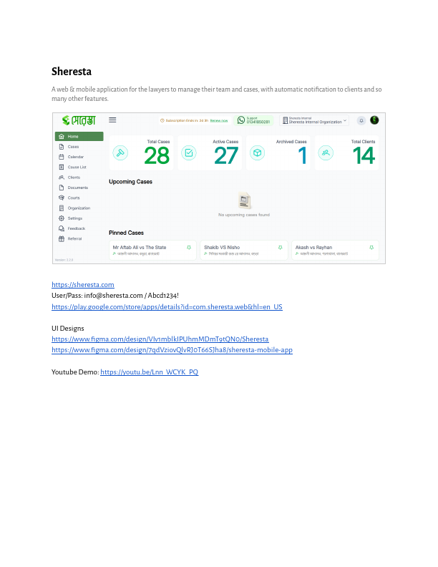438x567 pixels.
Task: Click the Active Cases count 27
Action: (x=226, y=156)
